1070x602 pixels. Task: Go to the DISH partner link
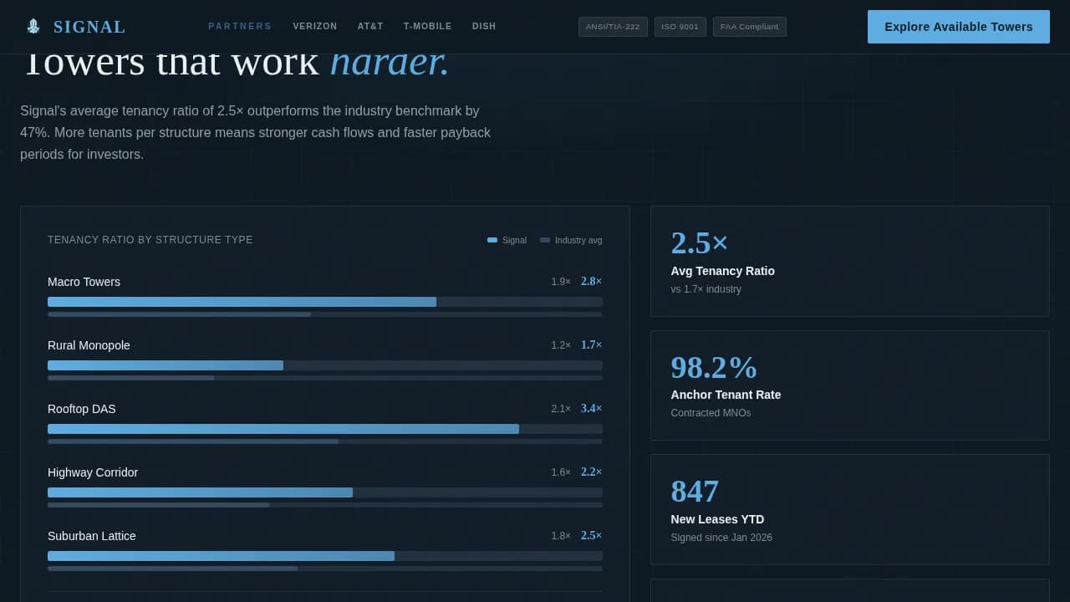click(x=484, y=27)
